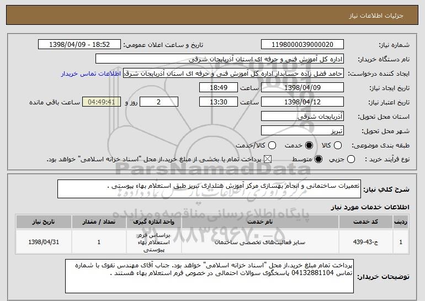Click service name سایر فعالیت‌های تخصصی ساختمان
This screenshot has height=301, width=425.
260,242
